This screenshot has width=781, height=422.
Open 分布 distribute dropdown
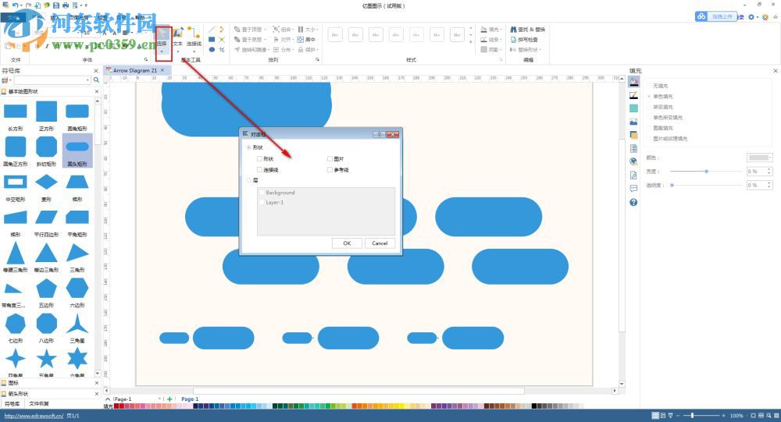[x=283, y=50]
